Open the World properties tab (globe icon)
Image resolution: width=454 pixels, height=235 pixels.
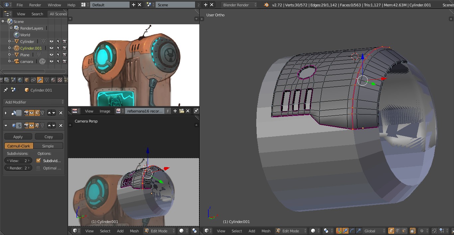20,80
